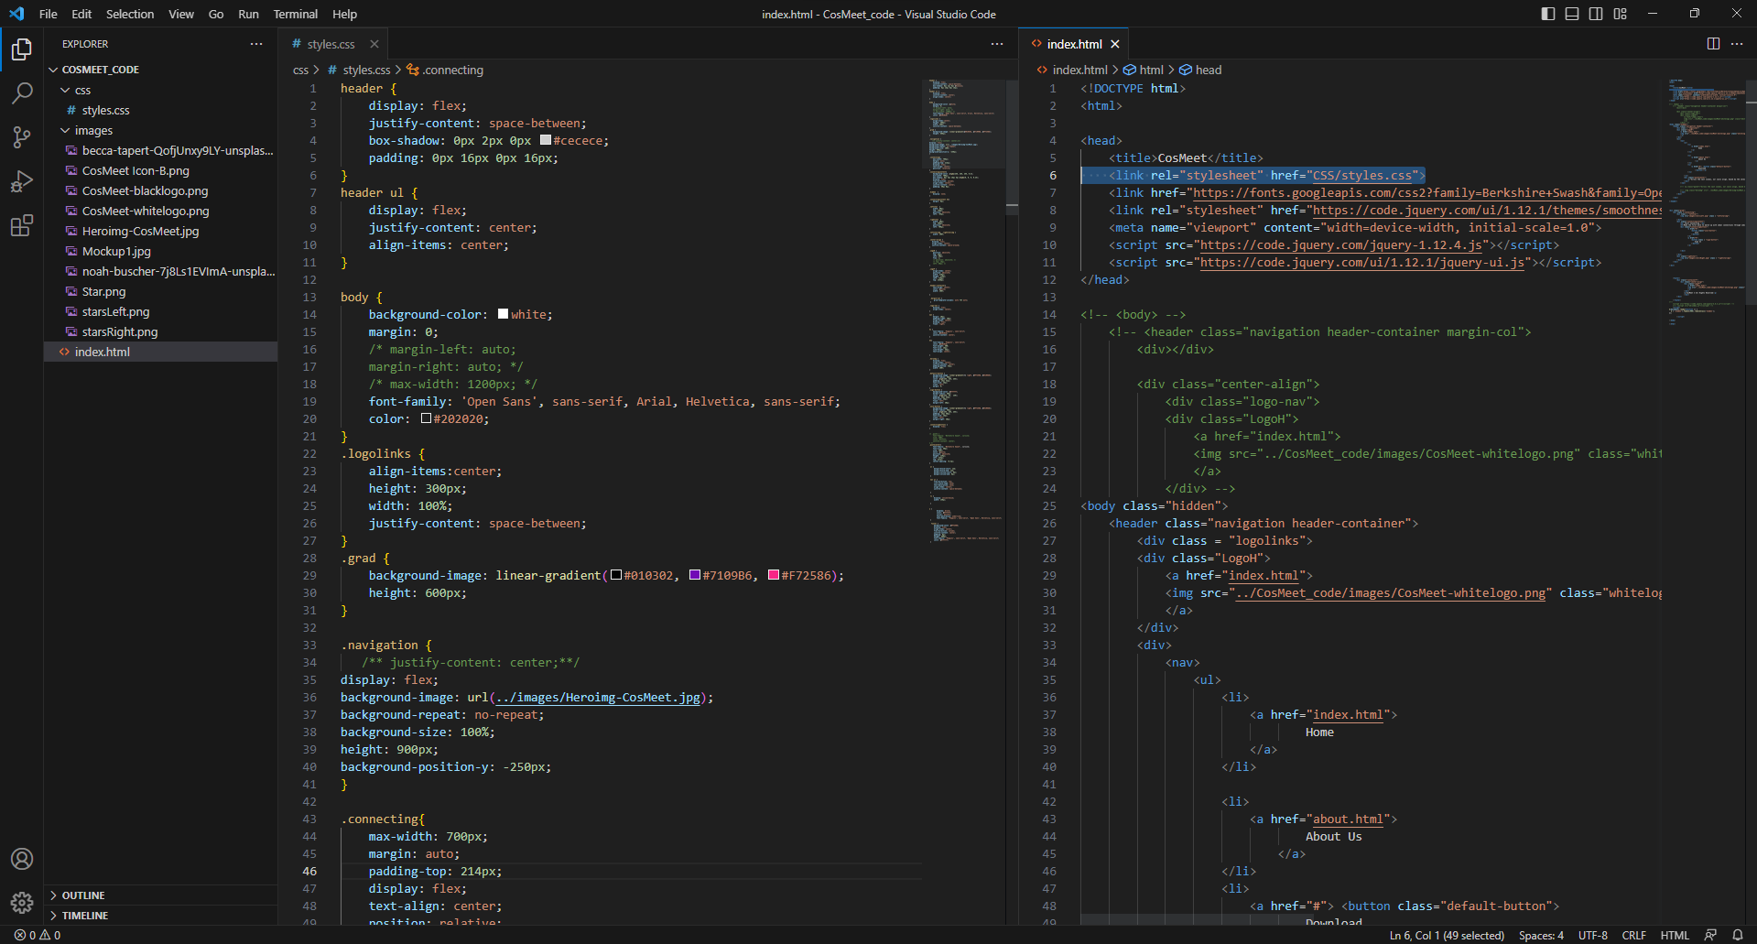Collapse the COSMEET_CODE root folder
Image resolution: width=1757 pixels, height=944 pixels.
[x=160, y=70]
